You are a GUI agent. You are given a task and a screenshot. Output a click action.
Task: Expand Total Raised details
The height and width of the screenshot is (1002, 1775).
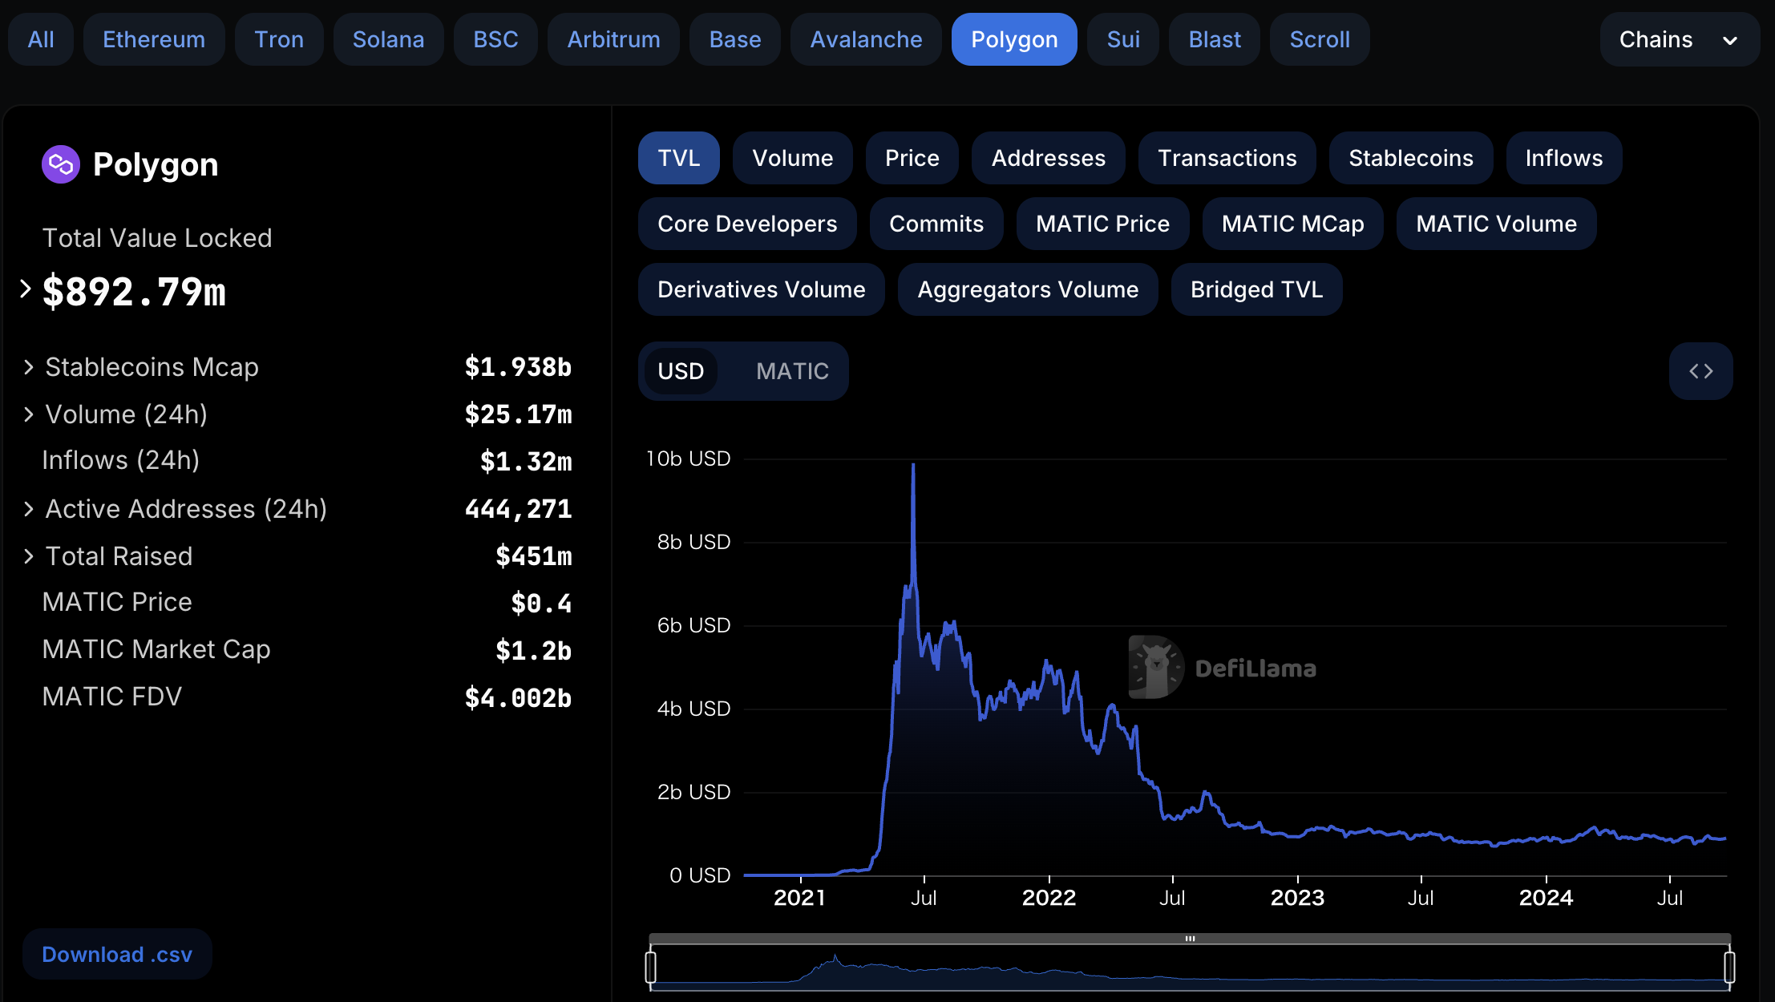(x=29, y=556)
